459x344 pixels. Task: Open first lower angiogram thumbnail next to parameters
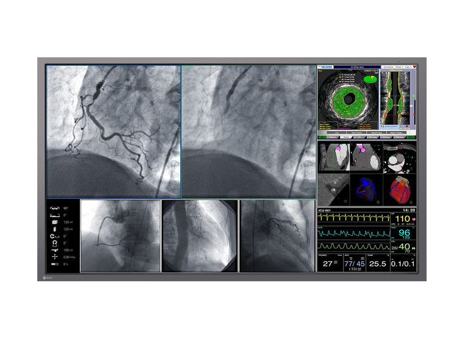[x=120, y=236]
